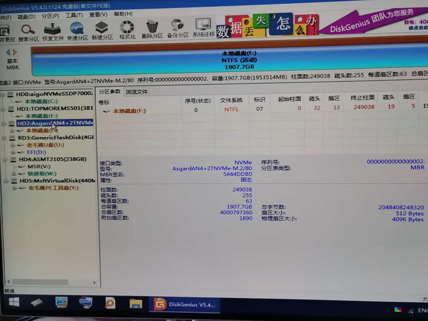
Task: Select the EFI(D:) partition
Action: point(36,152)
